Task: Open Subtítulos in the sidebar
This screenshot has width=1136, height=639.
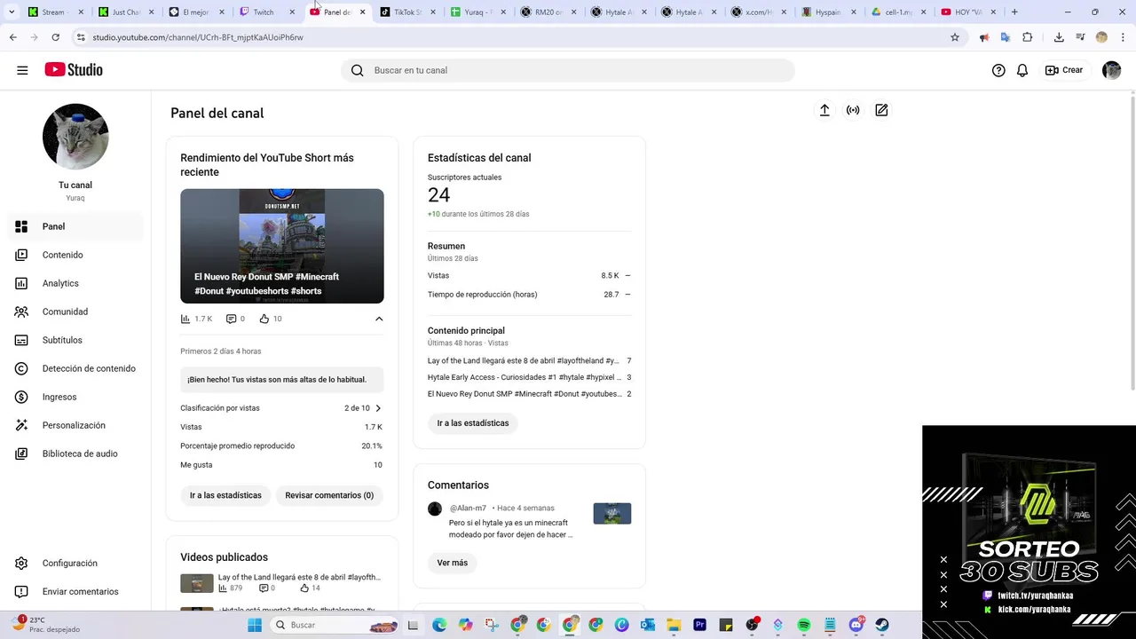Action: (x=75, y=340)
